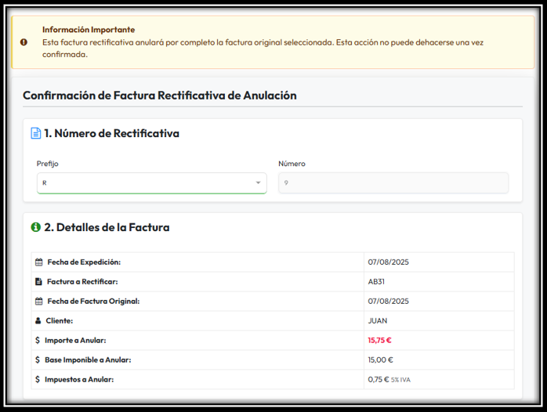This screenshot has height=412, width=547.
Task: Click the document icon beside Número de Rectificativa
Action: click(35, 134)
